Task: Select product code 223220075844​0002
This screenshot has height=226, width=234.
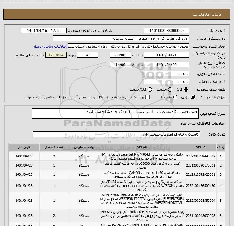Action: pyautogui.click(x=201, y=156)
